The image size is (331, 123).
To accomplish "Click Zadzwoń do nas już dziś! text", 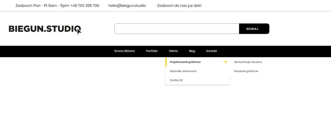I will (x=179, y=6).
